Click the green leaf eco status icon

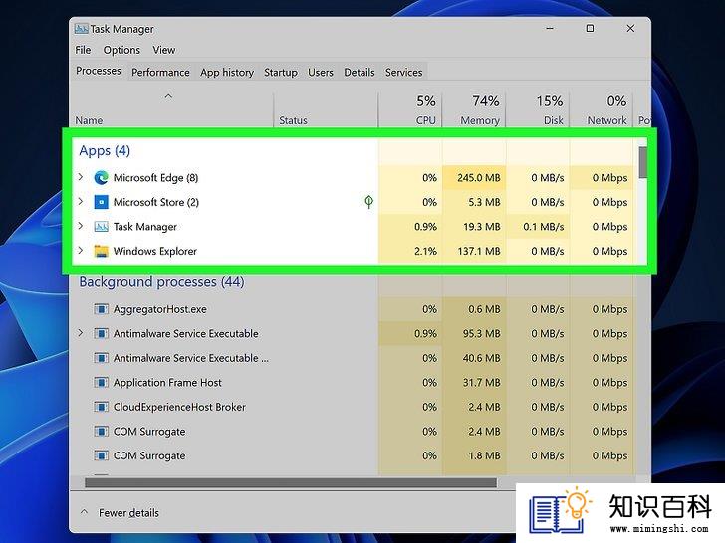pyautogui.click(x=368, y=202)
